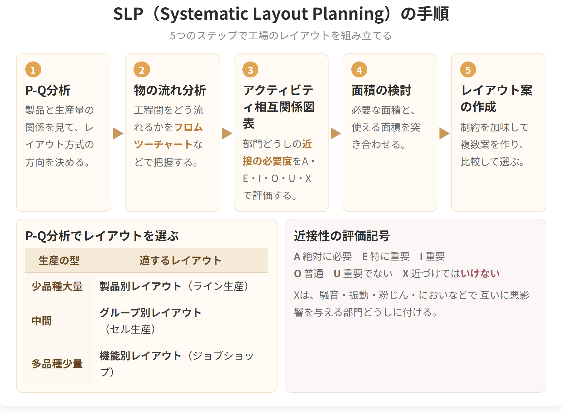Click the 'アクティビティ相互関係図表' heading
The height and width of the screenshot is (413, 562).
(x=279, y=107)
